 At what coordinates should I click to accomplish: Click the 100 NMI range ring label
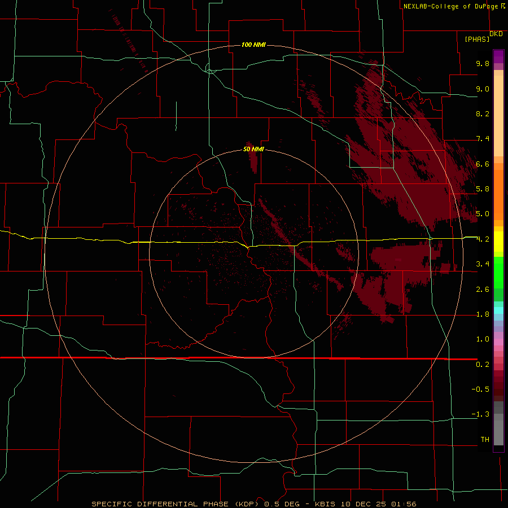[x=253, y=45]
